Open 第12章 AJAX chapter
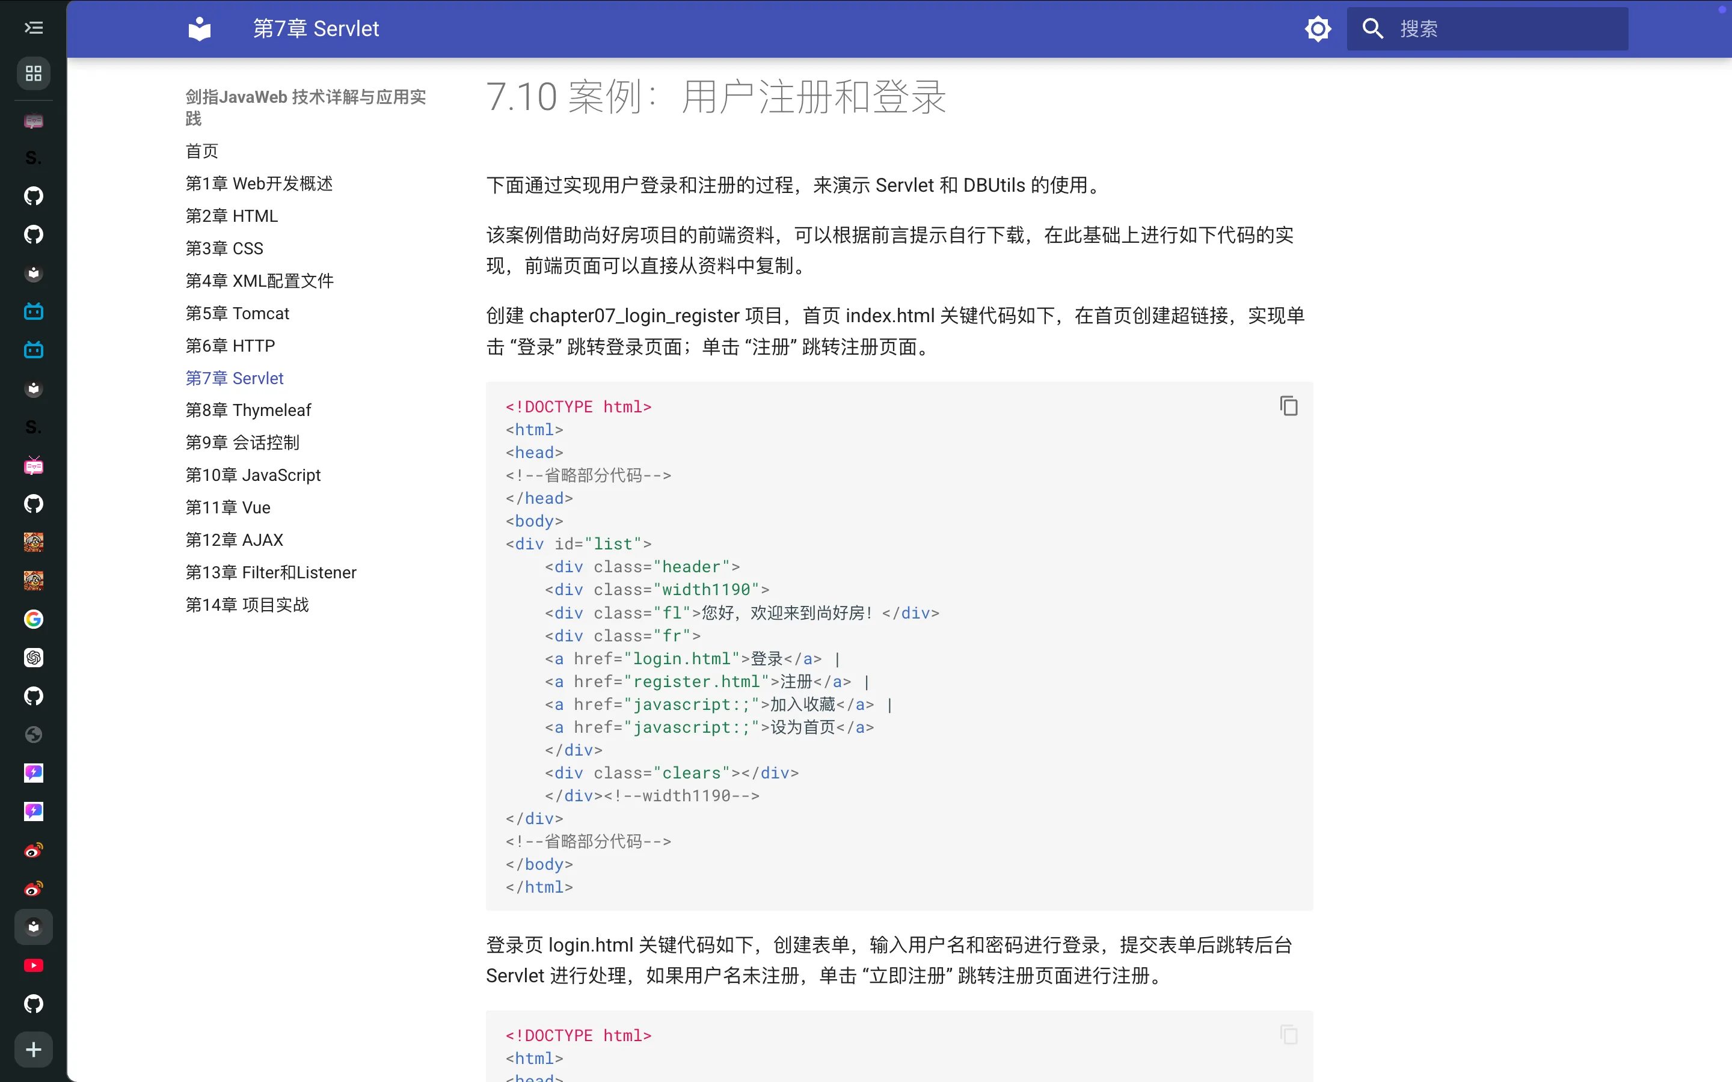Screen dimensions: 1732x1082 coord(235,540)
